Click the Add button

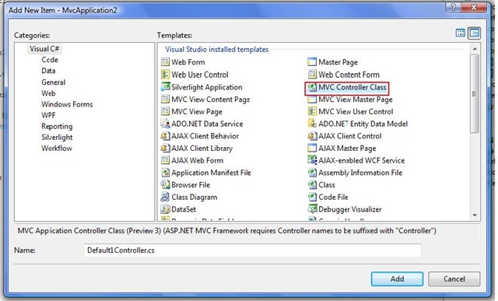[x=397, y=278]
